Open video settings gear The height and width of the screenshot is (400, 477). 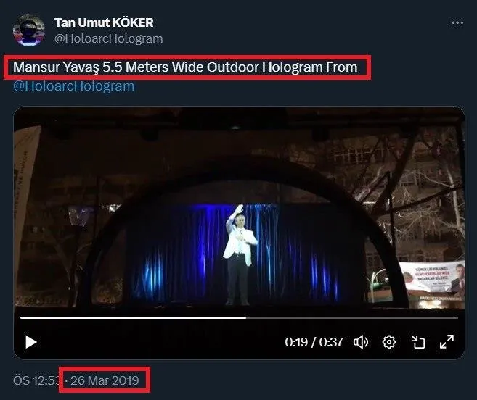389,342
